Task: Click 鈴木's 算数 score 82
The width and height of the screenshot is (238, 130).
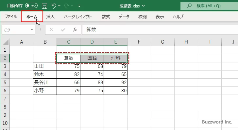Action: click(68, 74)
